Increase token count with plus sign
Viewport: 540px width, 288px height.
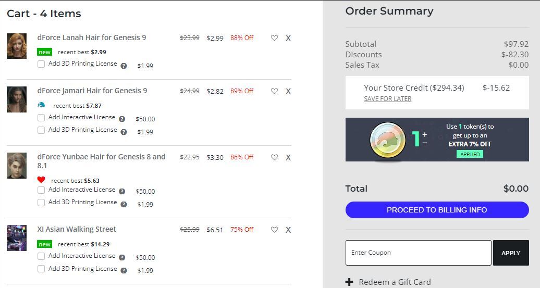coord(425,134)
